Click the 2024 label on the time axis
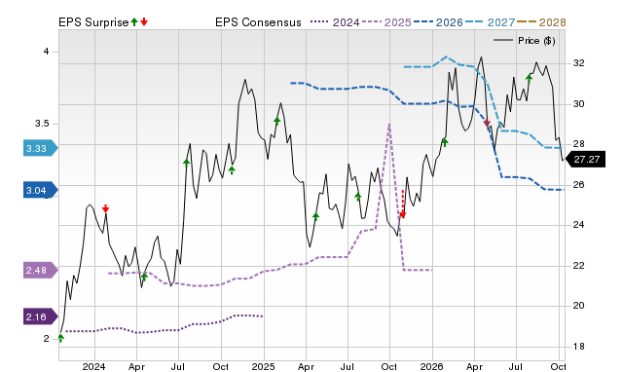The height and width of the screenshot is (372, 623). (93, 366)
